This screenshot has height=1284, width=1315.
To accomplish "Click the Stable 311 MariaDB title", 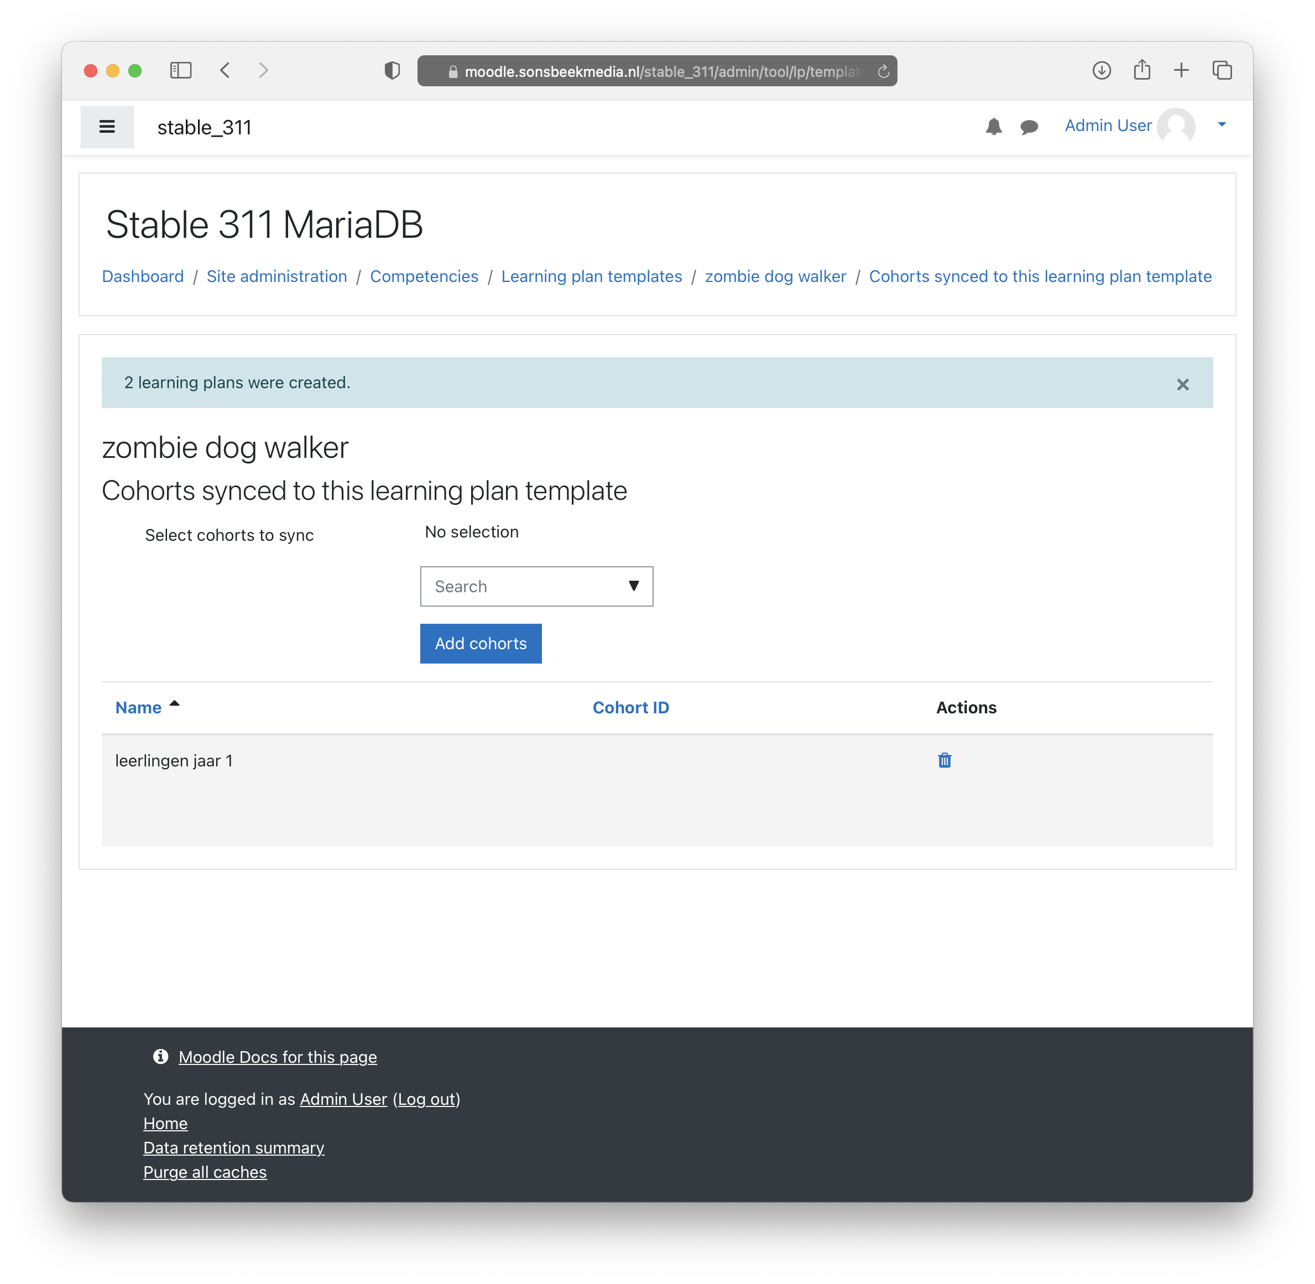I will (x=264, y=225).
